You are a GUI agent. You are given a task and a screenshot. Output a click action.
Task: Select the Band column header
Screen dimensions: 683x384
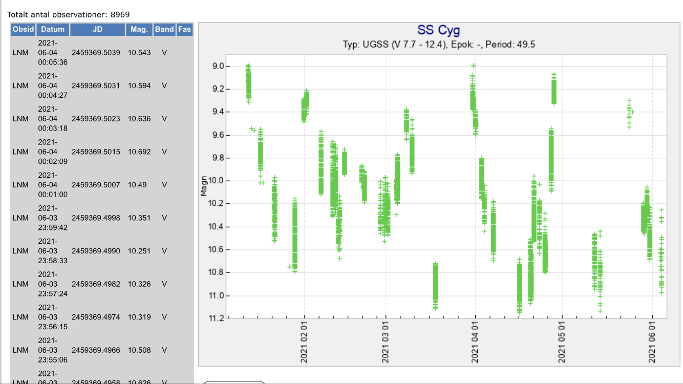click(x=164, y=29)
